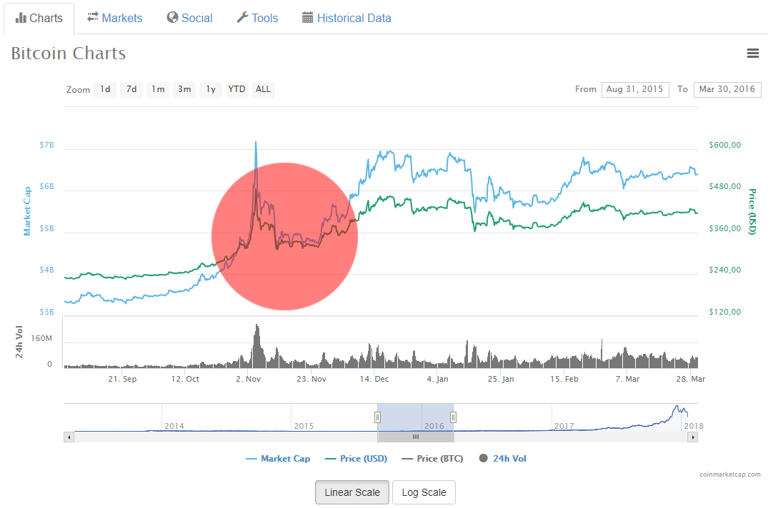Click the From date input field
Image resolution: width=773 pixels, height=508 pixels.
(x=635, y=89)
